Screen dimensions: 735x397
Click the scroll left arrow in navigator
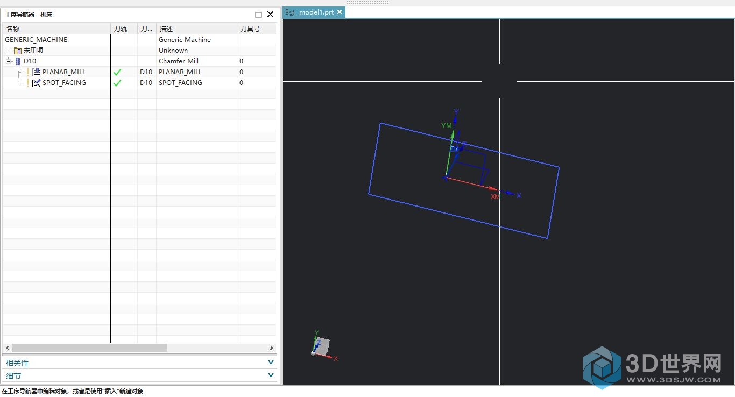tap(8, 348)
